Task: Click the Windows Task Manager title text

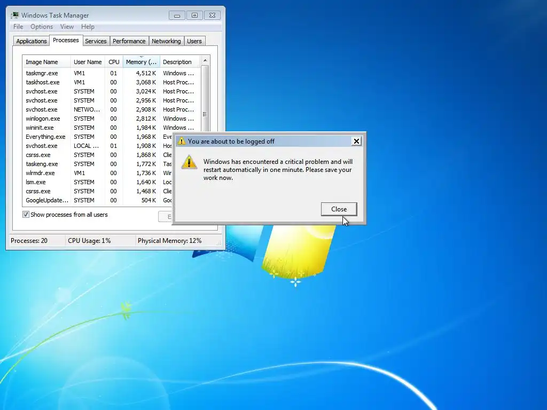Action: pos(55,15)
